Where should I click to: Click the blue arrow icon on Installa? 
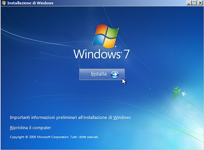coord(115,74)
